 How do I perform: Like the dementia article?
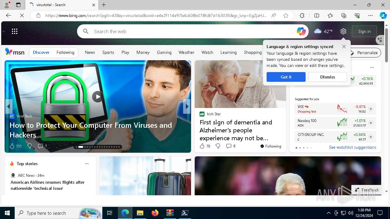pyautogui.click(x=205, y=146)
